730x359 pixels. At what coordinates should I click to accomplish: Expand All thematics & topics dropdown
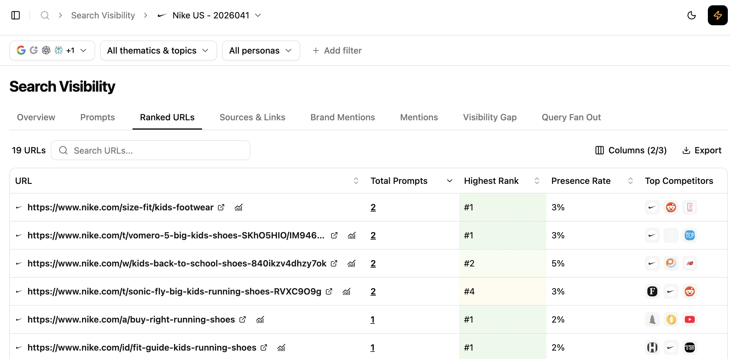[158, 50]
